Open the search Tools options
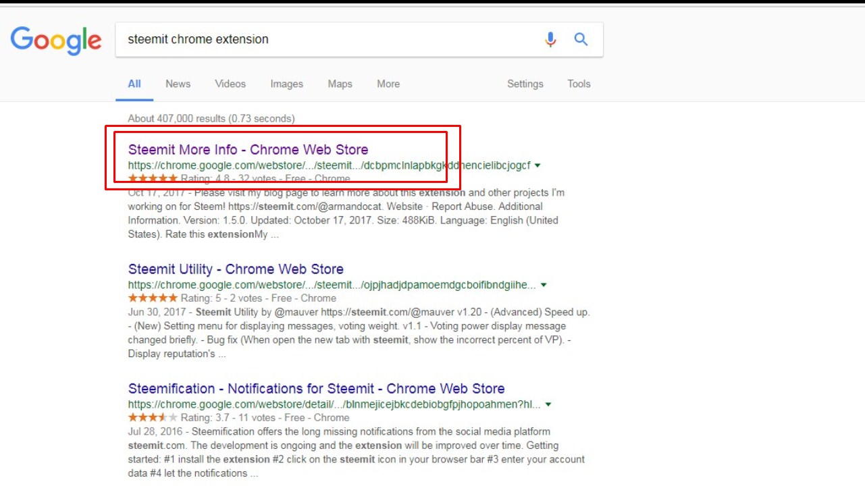Image resolution: width=865 pixels, height=486 pixels. click(579, 84)
